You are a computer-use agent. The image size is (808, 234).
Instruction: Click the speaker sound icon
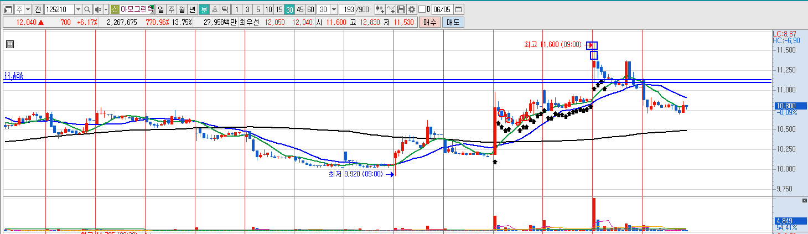(x=98, y=9)
